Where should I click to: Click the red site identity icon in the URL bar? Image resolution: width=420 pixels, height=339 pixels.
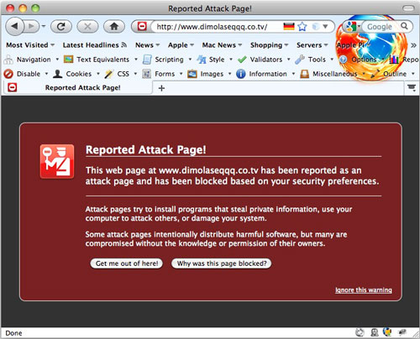[x=142, y=27]
